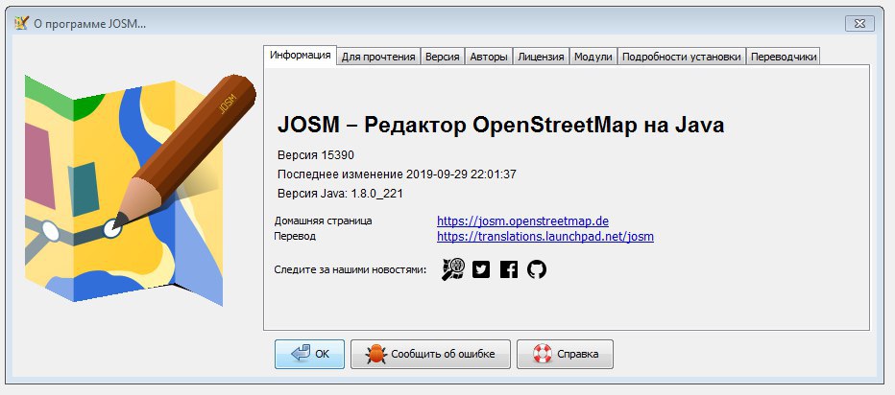Switch to the Информация tab
This screenshot has height=395, width=895.
tap(301, 56)
